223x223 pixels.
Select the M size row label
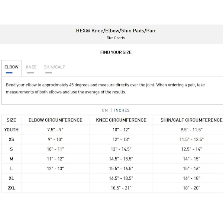(12, 159)
